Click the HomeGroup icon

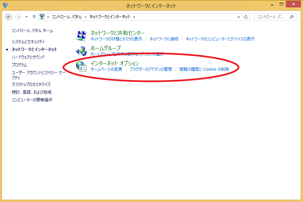(x=81, y=51)
